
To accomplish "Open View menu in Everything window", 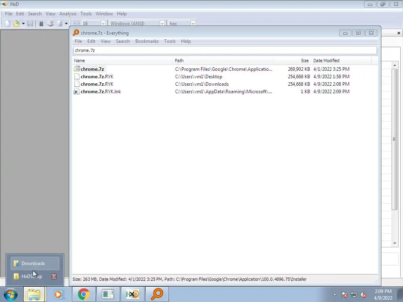I will click(x=105, y=41).
